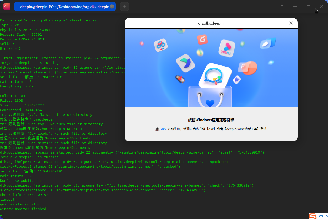Close the deepin@deepin-PC terminal tab
328x219 pixels.
point(112,7)
